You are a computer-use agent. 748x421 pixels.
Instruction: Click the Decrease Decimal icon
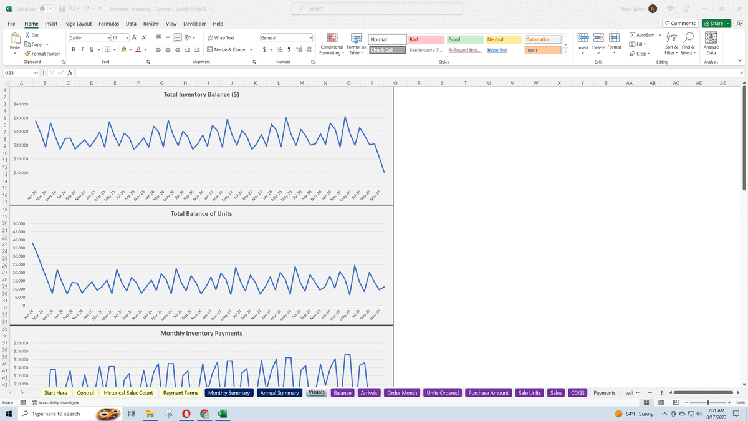click(x=309, y=49)
